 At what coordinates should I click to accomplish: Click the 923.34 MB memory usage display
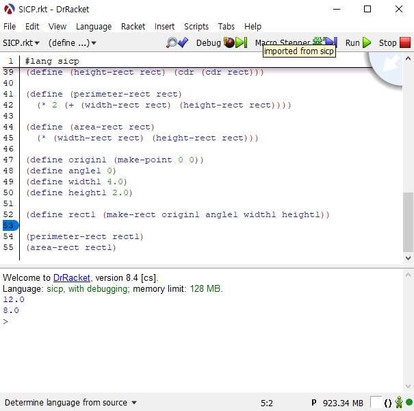[x=343, y=403]
